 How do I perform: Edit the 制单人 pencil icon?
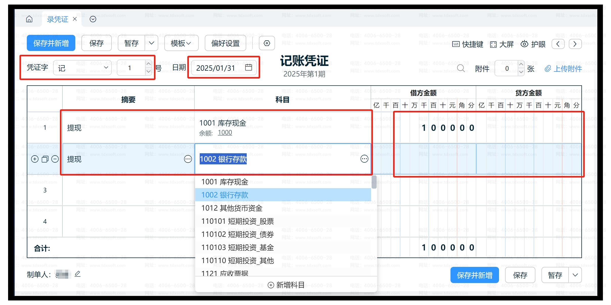78,274
